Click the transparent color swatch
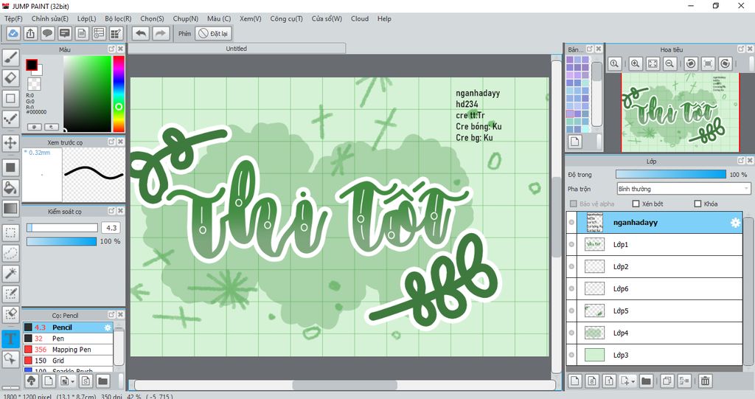 (34, 84)
